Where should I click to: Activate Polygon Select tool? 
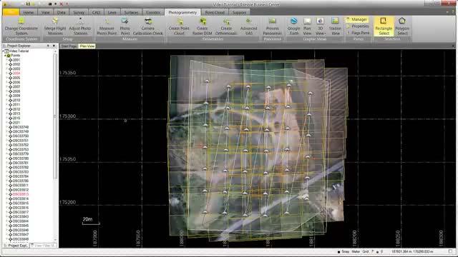pos(402,26)
